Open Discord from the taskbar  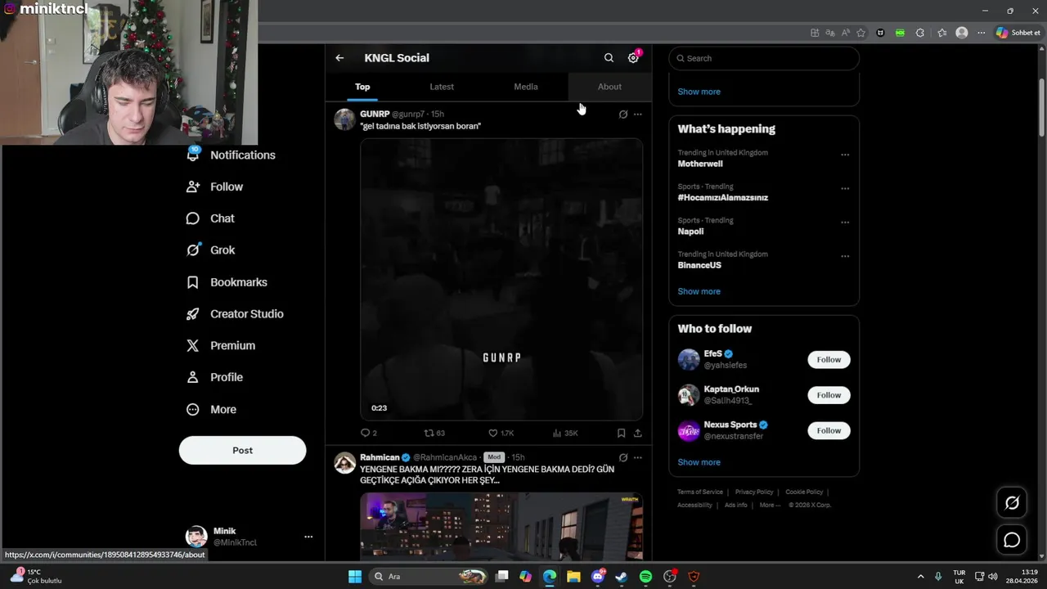598,577
